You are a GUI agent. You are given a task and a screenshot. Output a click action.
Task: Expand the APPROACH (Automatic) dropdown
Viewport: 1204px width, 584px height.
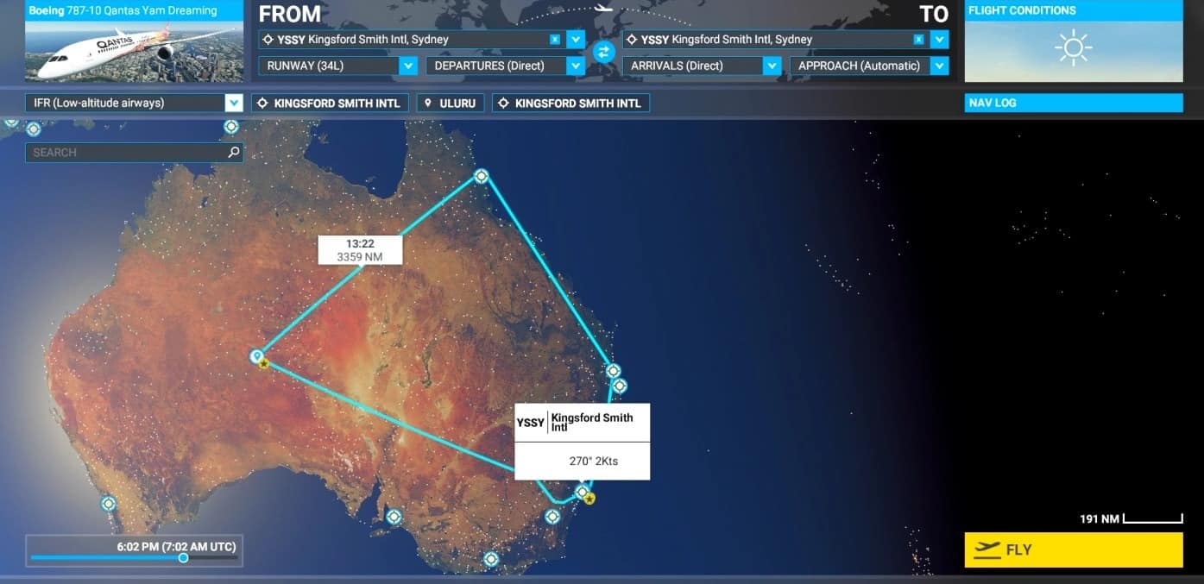pyautogui.click(x=939, y=66)
